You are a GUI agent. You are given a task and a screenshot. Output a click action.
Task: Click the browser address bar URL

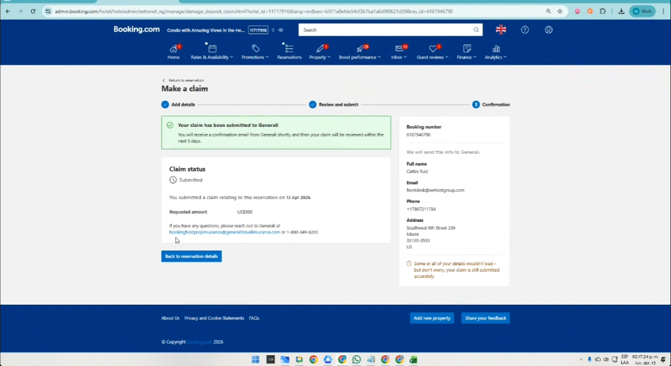[x=253, y=11]
